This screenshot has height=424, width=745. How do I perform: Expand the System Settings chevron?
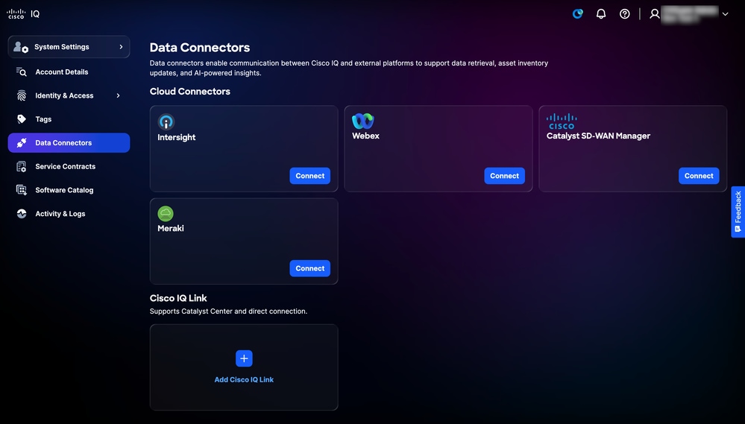pyautogui.click(x=121, y=46)
